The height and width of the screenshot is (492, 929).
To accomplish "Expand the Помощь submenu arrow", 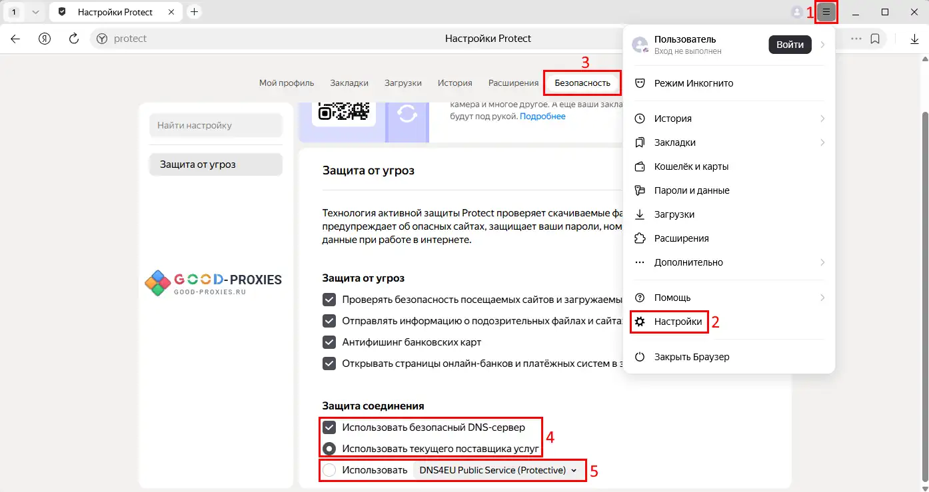I will 822,298.
